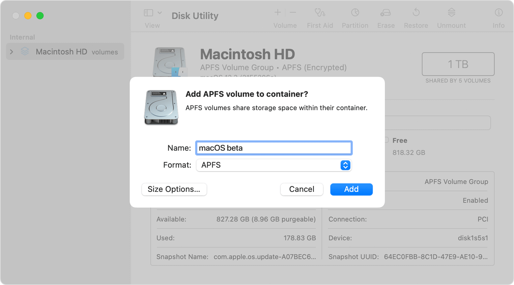Click the disk drive icon in dialog
514x285 pixels.
[161, 107]
